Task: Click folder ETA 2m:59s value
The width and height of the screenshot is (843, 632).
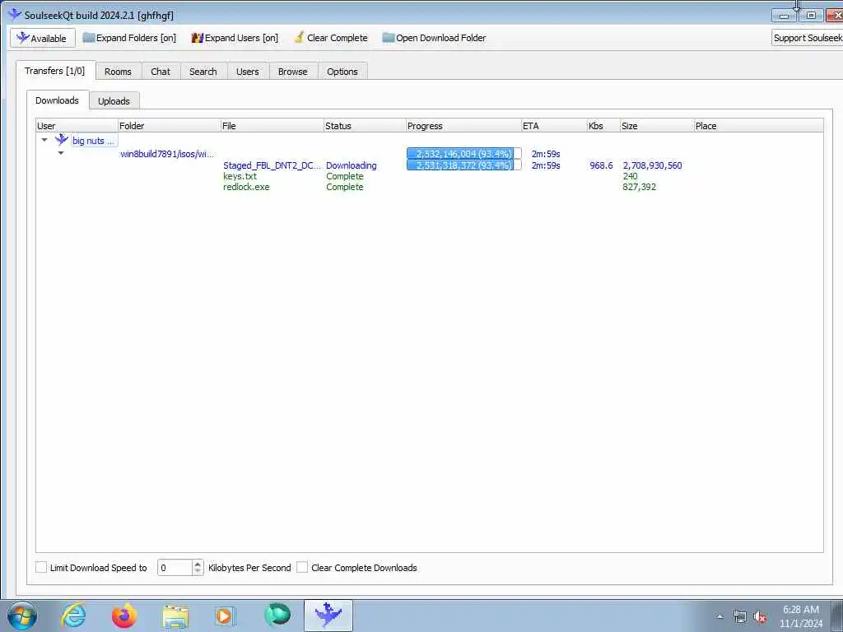Action: [546, 154]
